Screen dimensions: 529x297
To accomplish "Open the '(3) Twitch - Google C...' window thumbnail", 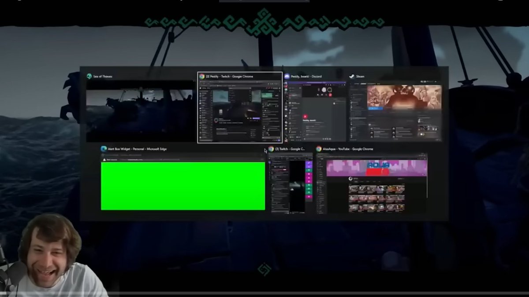I will click(x=291, y=183).
